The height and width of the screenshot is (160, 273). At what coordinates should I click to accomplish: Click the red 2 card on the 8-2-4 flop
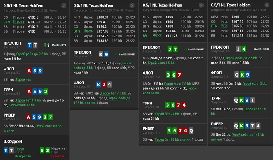tap(104, 85)
